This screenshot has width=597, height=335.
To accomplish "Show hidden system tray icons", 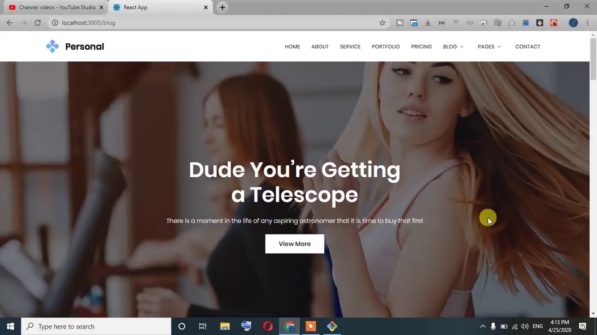I will click(483, 327).
